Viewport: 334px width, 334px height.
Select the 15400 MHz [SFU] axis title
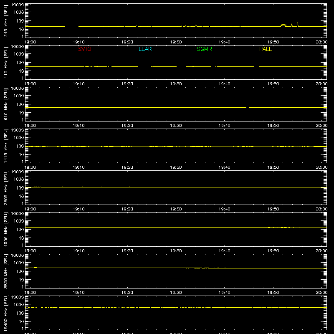click(x=6, y=313)
